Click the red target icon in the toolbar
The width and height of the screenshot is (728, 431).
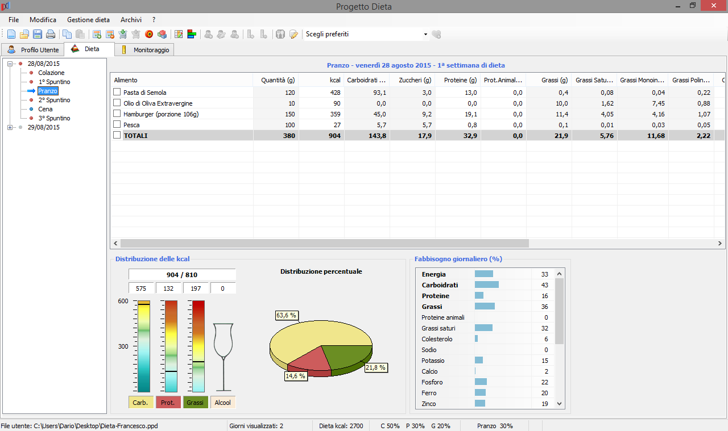pos(149,34)
